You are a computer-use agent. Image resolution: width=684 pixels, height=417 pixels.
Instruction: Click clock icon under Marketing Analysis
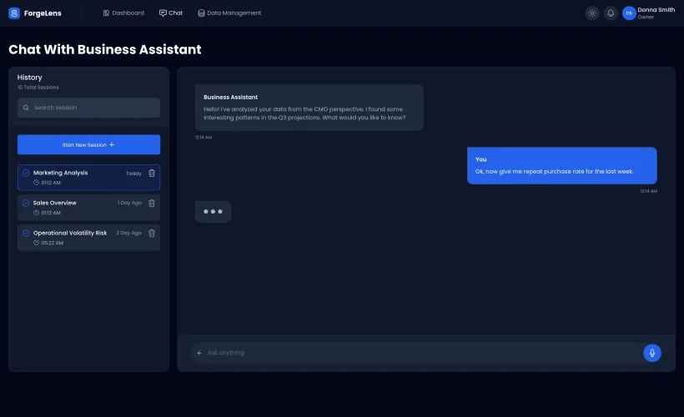[x=36, y=183]
